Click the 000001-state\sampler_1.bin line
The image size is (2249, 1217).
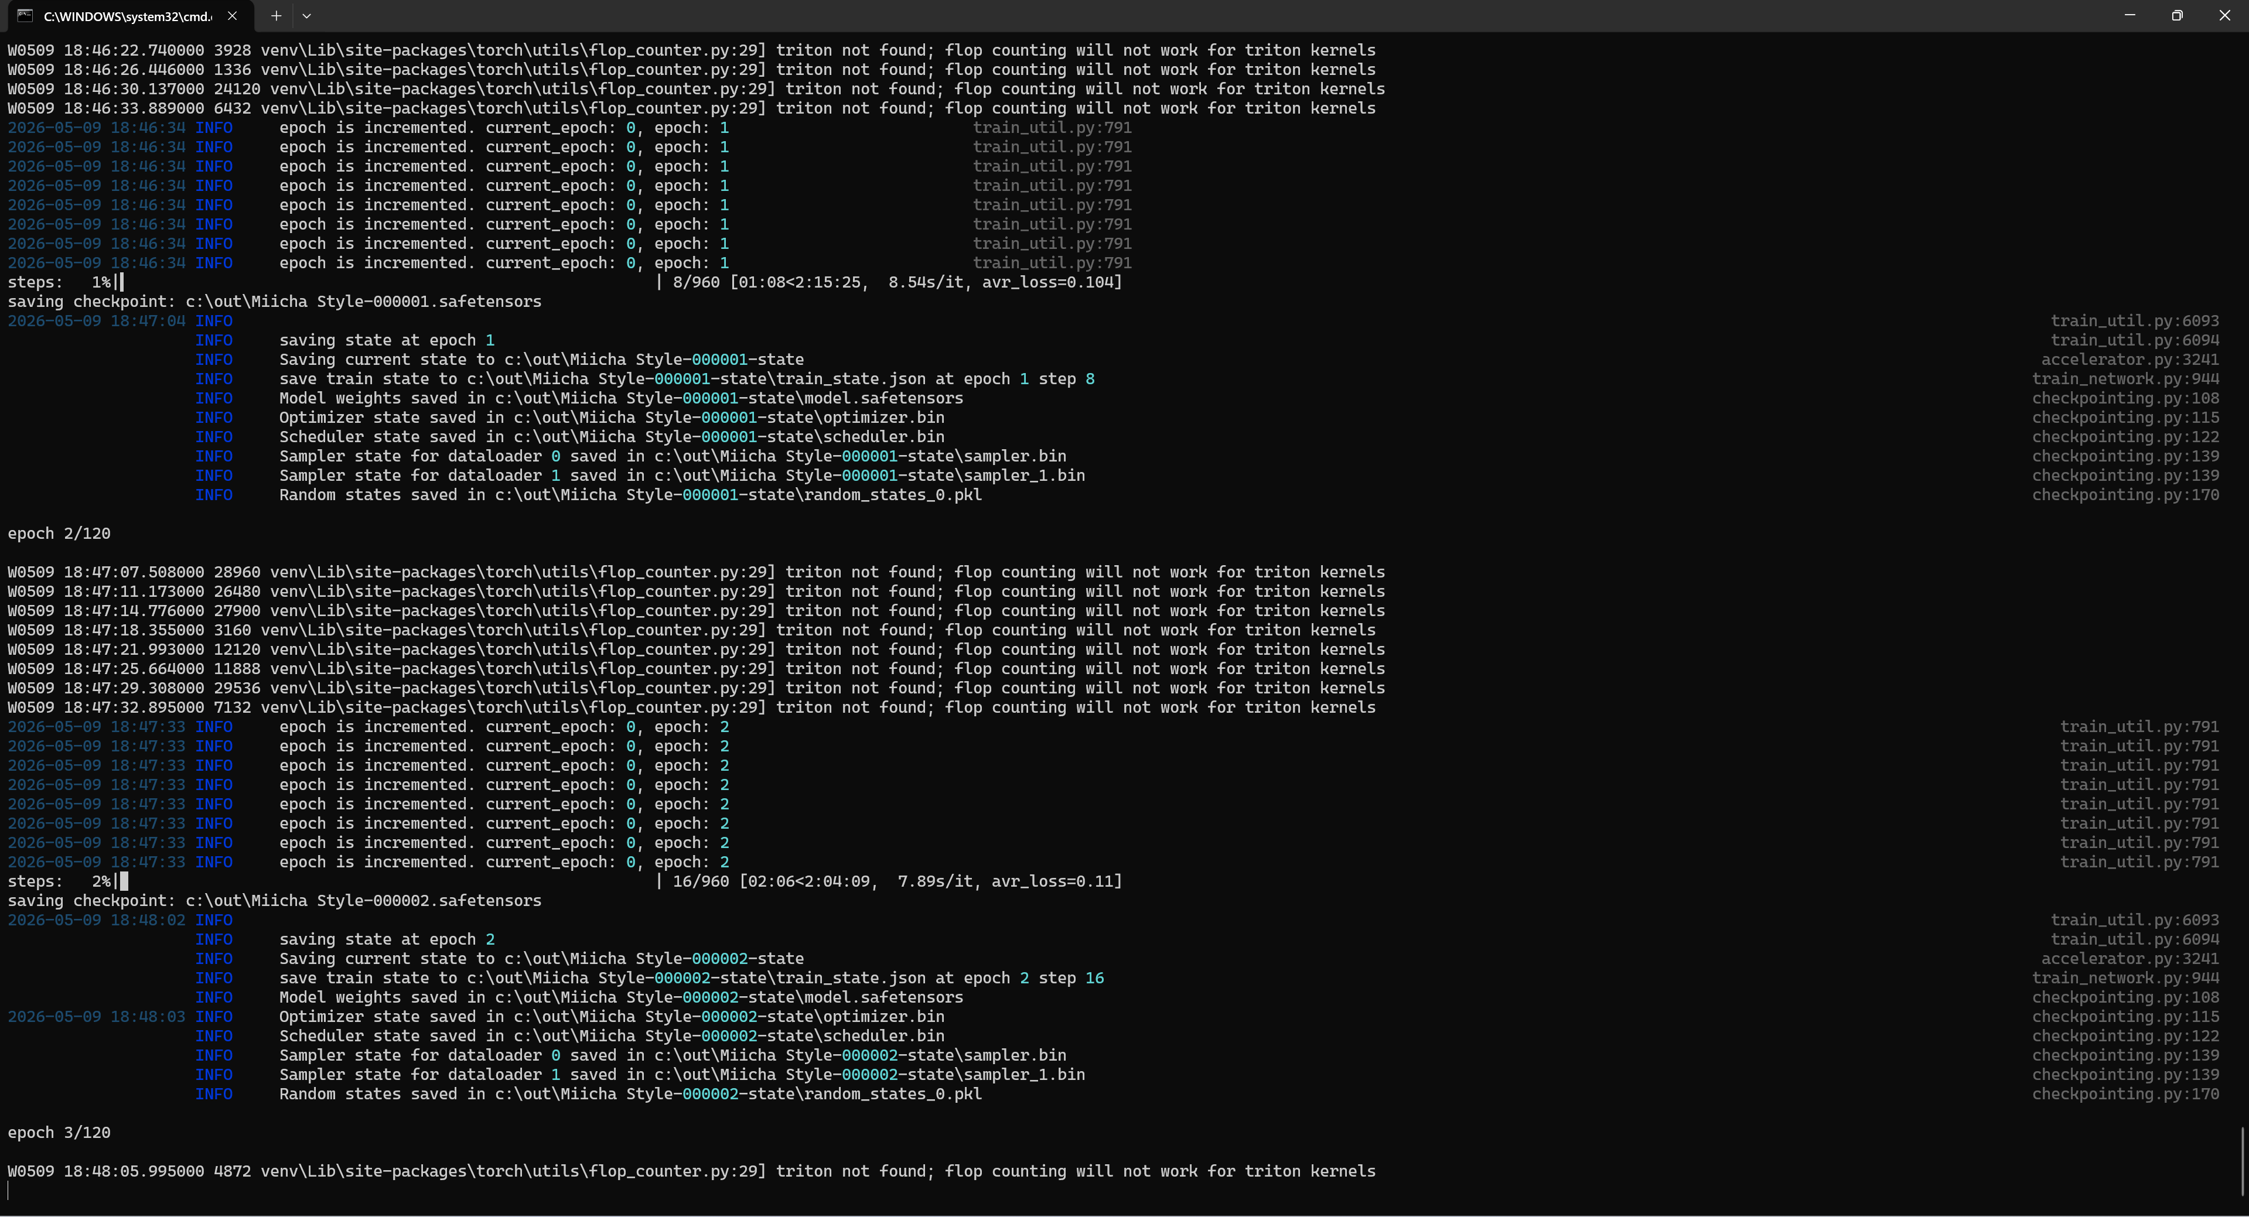(682, 476)
